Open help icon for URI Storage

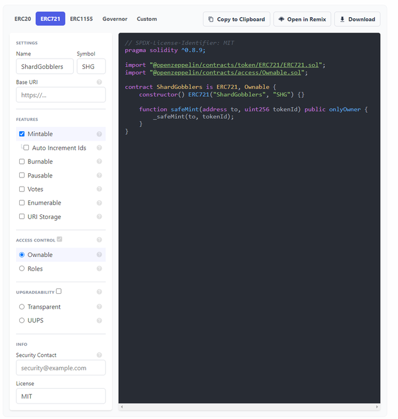[99, 216]
